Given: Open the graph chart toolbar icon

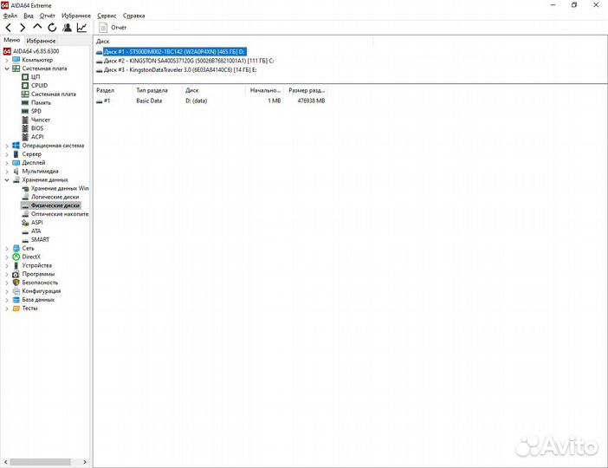Looking at the screenshot, I should tap(81, 28).
